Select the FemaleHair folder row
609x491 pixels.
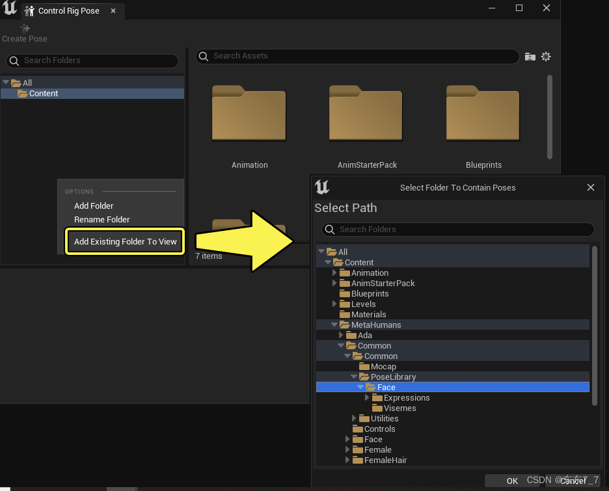coord(453,460)
